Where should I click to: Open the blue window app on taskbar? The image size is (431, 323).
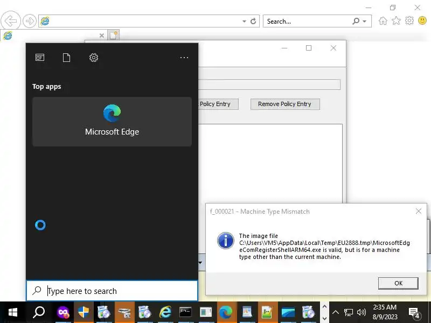pyautogui.click(x=288, y=312)
